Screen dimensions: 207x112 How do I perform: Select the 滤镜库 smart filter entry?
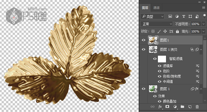pyautogui.click(x=168, y=66)
